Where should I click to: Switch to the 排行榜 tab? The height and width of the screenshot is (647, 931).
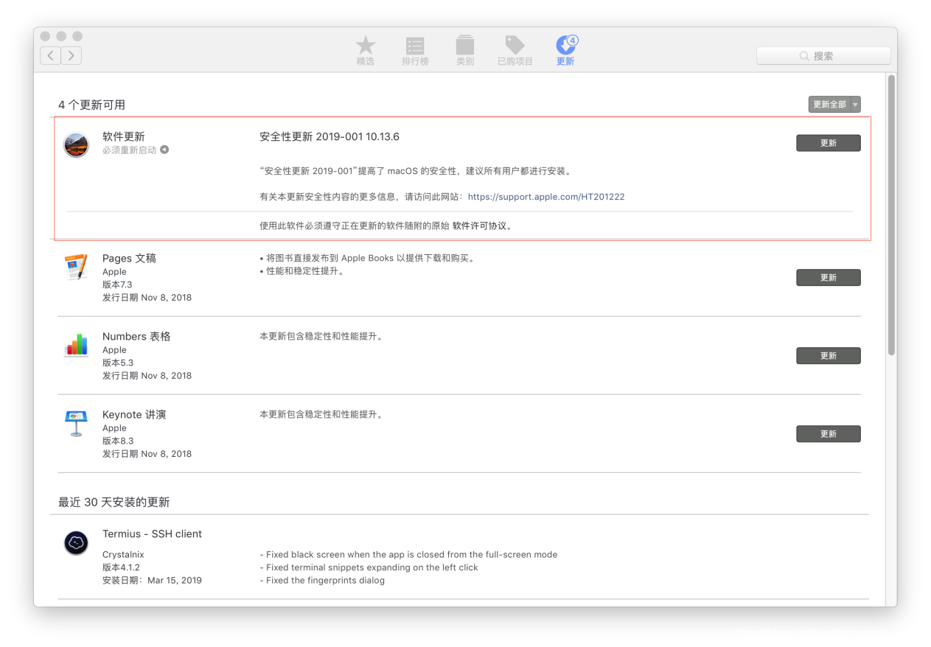click(415, 51)
